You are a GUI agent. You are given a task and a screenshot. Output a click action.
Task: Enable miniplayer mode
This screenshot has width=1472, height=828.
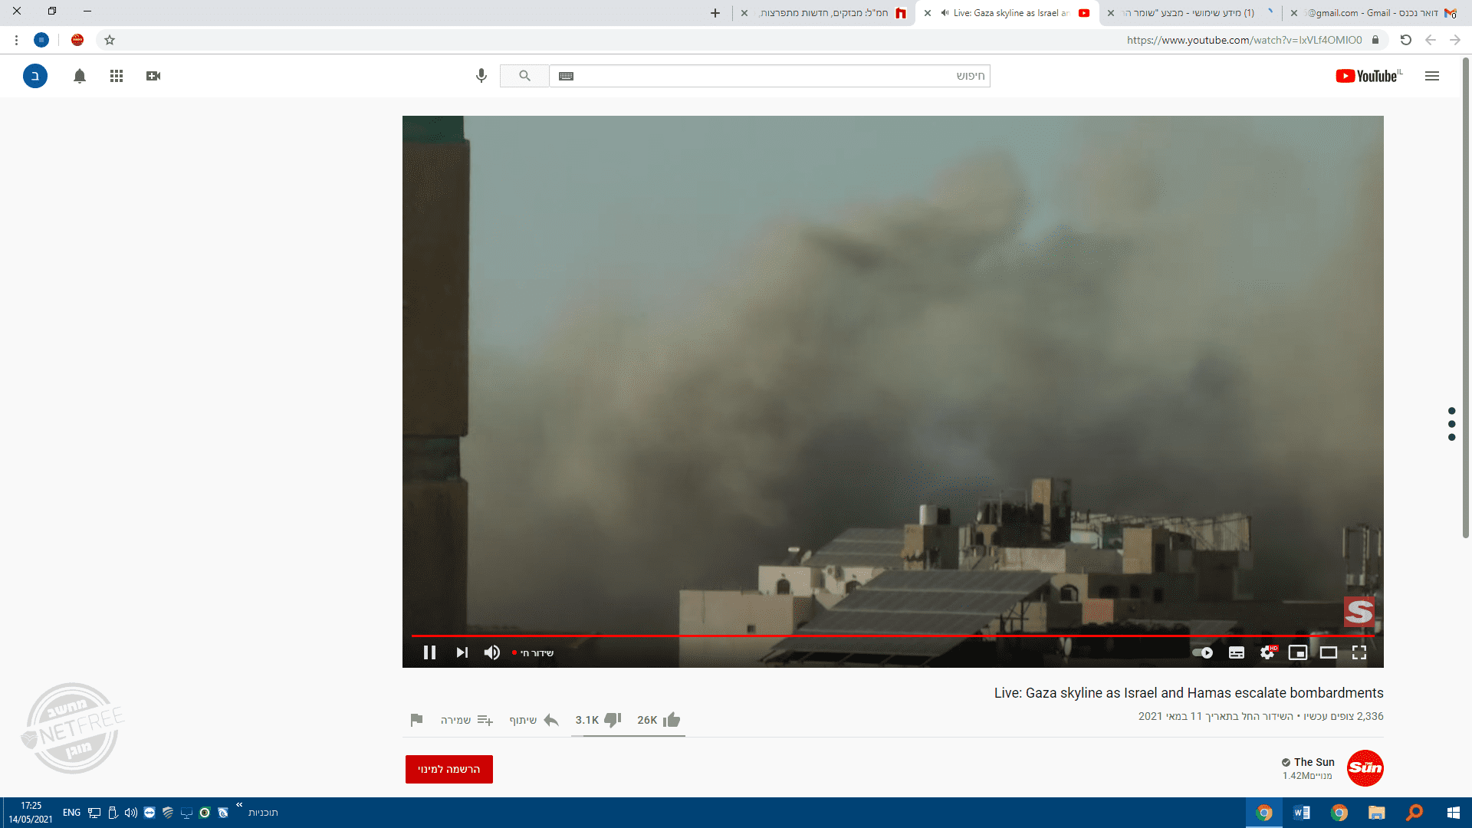(x=1297, y=652)
